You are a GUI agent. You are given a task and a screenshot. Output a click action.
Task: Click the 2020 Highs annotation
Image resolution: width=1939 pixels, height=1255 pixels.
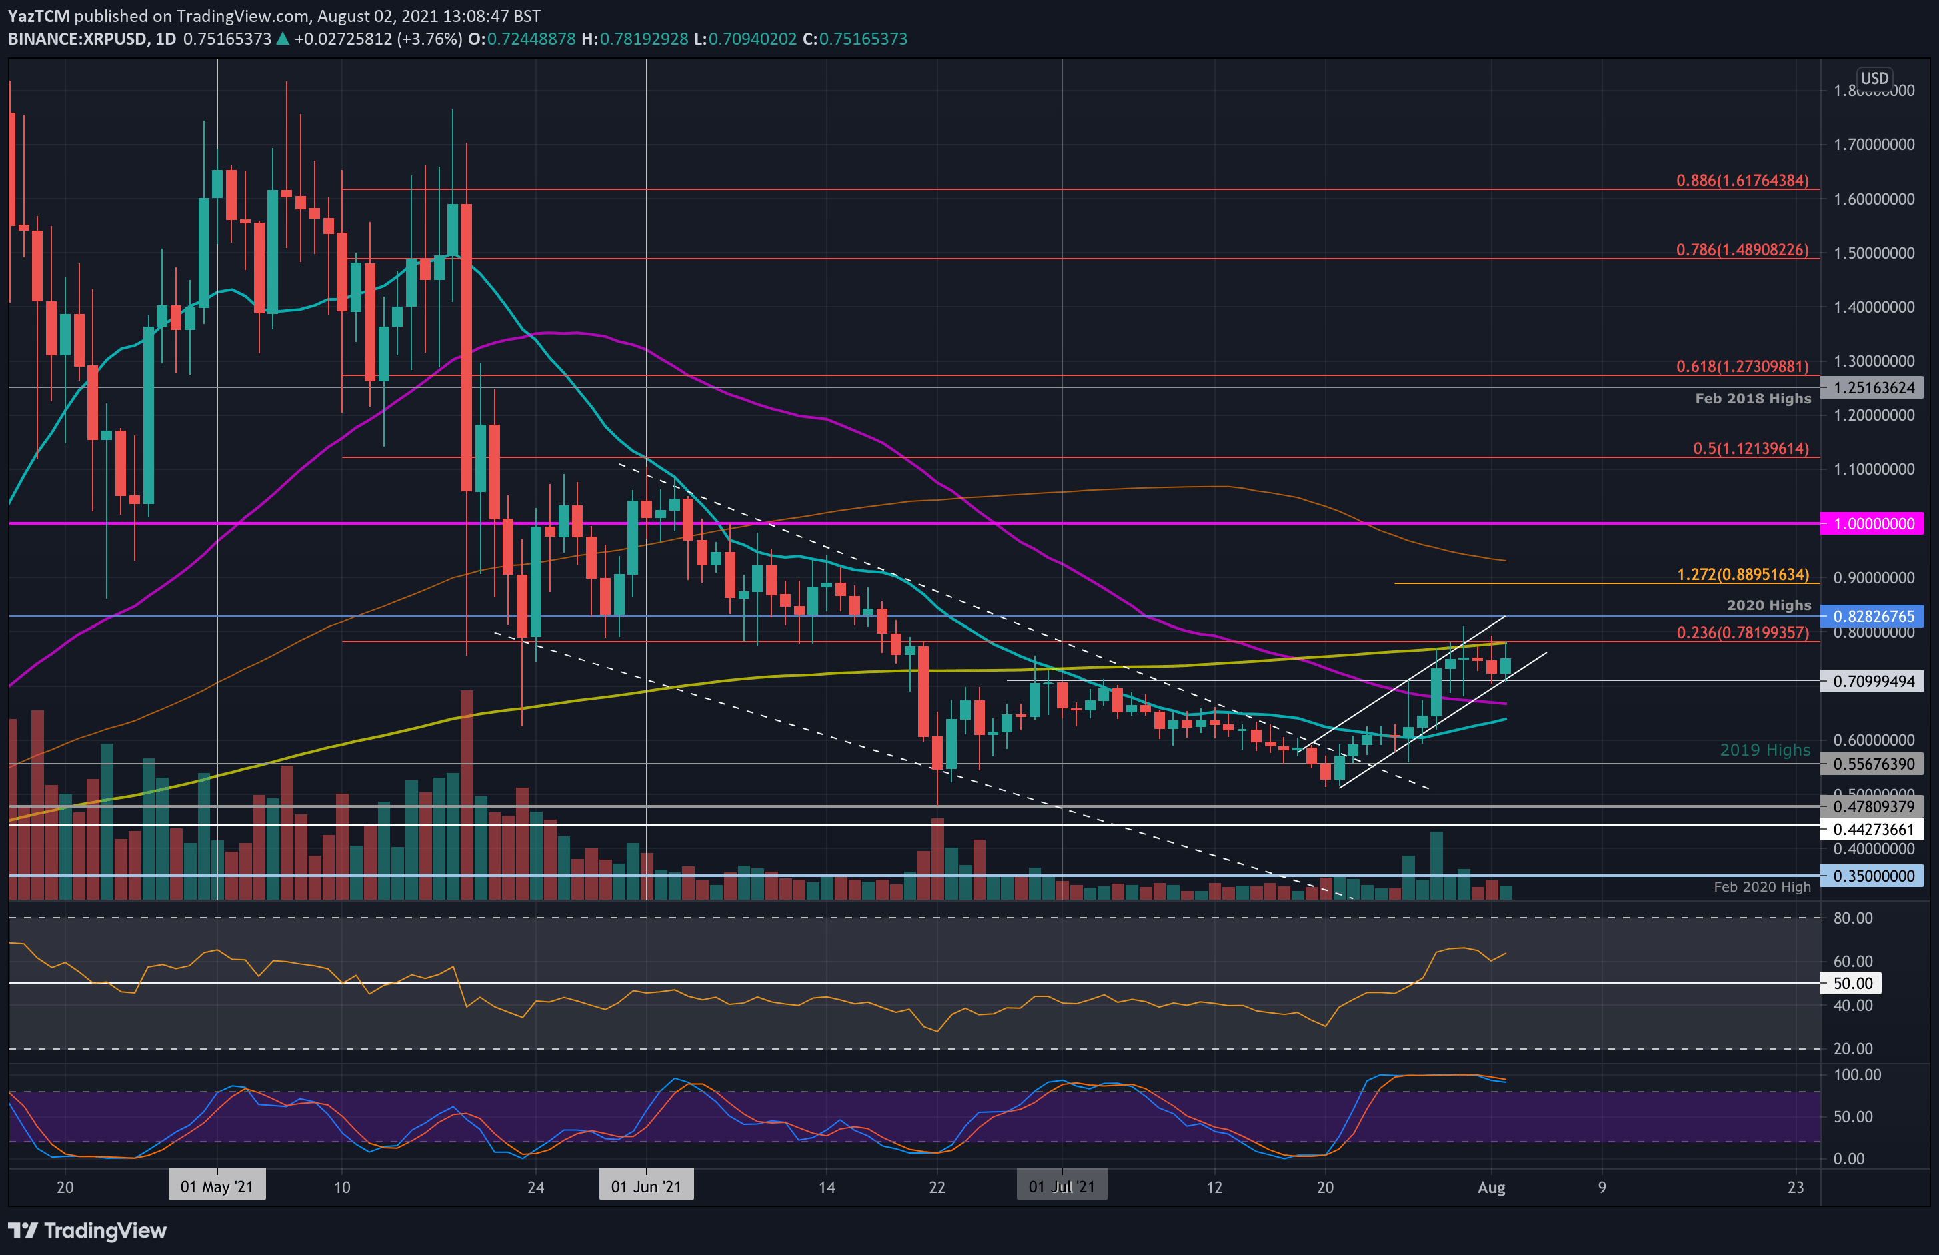pyautogui.click(x=1769, y=605)
